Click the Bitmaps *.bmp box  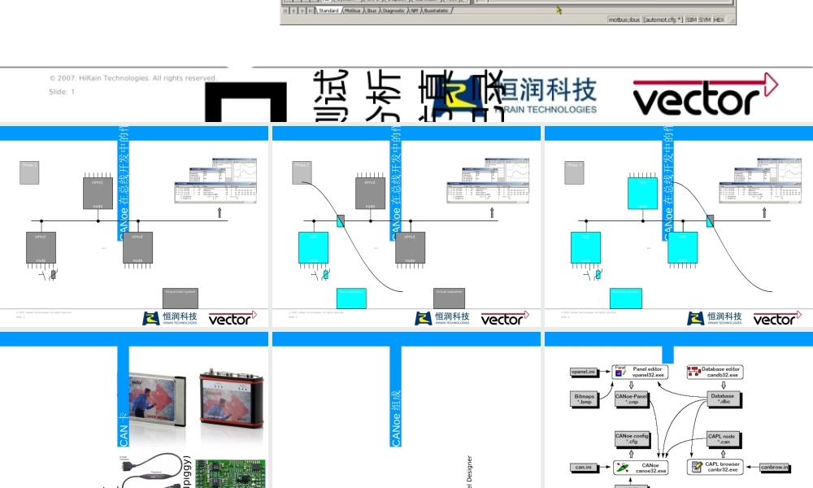(585, 399)
